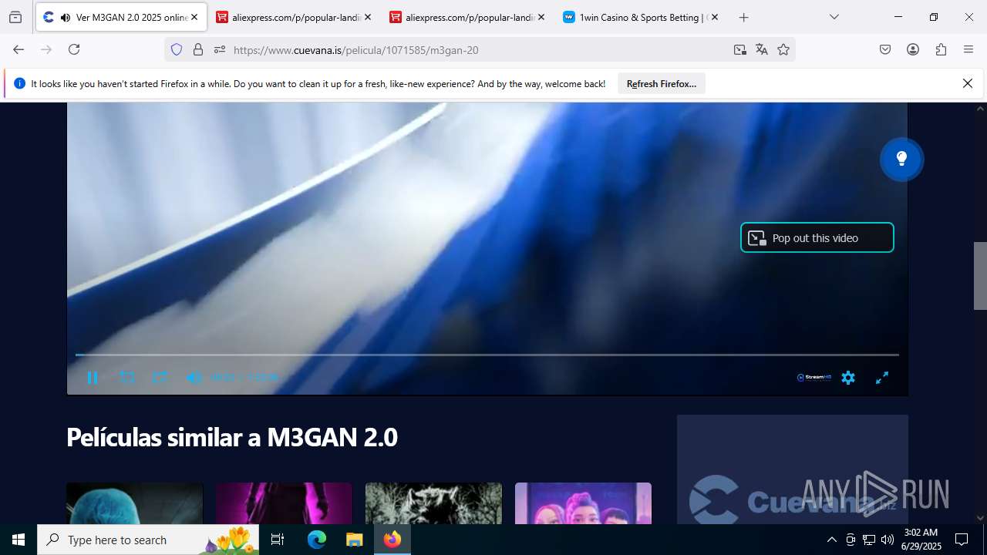Show hidden system tray icons
Viewport: 987px width, 555px height.
[831, 540]
